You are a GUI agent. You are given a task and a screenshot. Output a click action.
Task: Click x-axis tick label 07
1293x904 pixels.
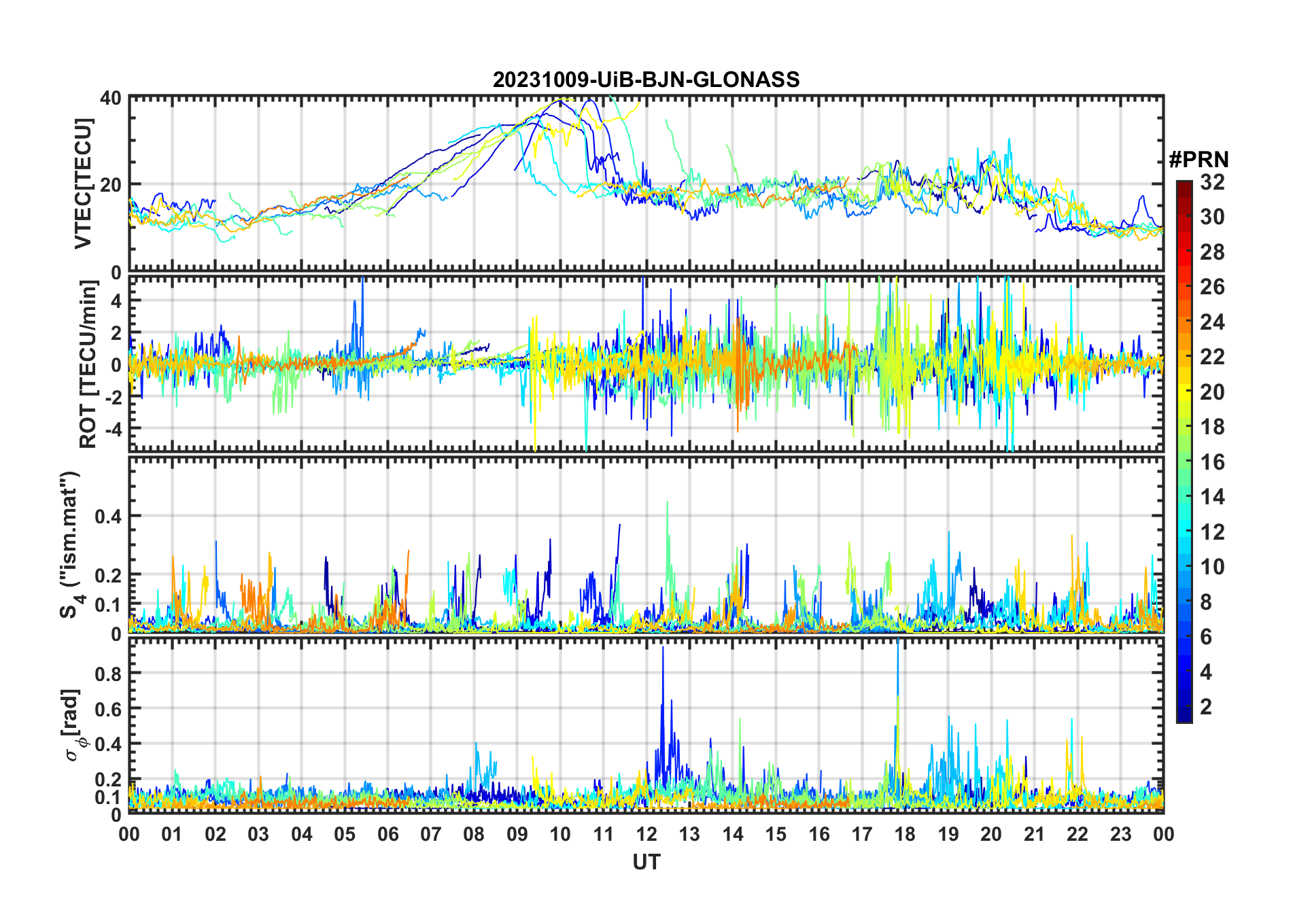click(431, 835)
